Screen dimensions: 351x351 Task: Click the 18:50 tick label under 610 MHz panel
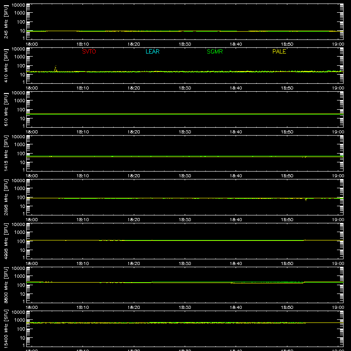click(287, 132)
